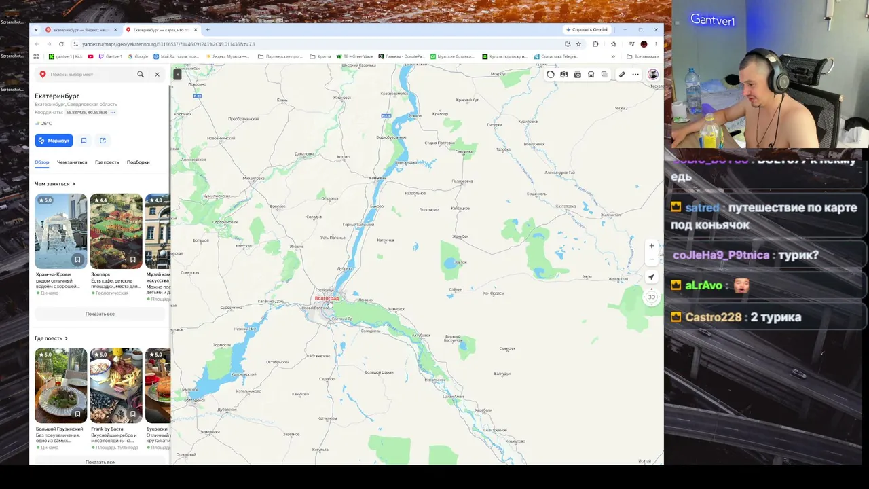Click the Спросить Gemini button
Screen dimensions: 869x489
pos(587,30)
